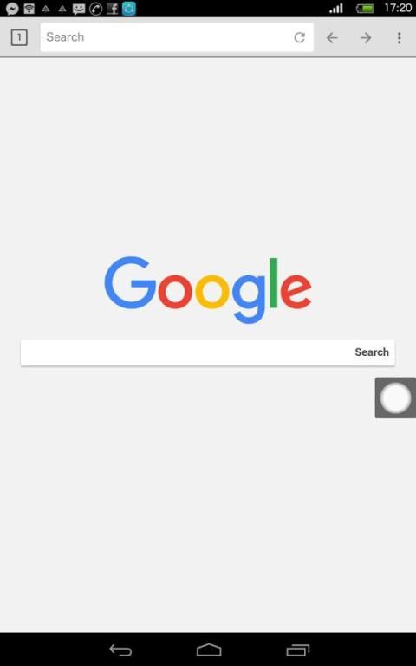
Task: Tap the phone call notification icon
Action: click(x=96, y=9)
